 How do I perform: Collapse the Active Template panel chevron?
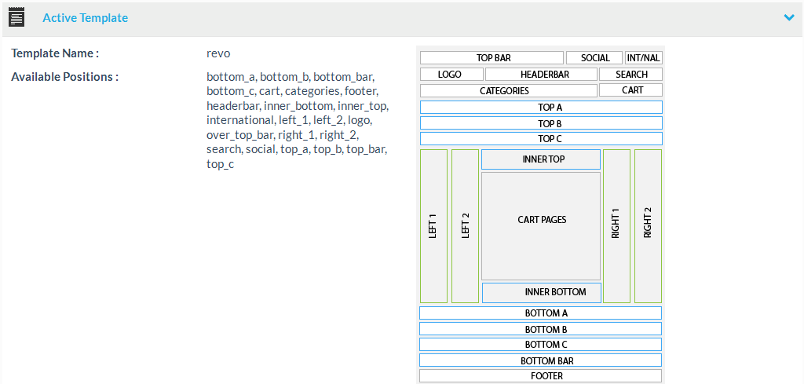tap(789, 17)
